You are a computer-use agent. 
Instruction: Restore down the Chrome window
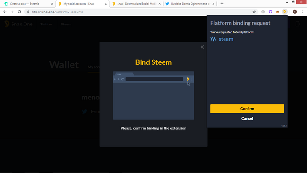coord(293,2)
